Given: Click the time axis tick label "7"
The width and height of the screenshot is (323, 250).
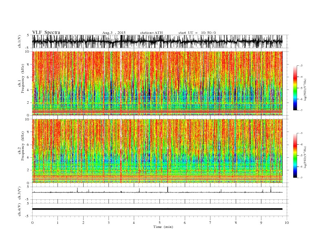Looking at the screenshot, I should (210, 223).
